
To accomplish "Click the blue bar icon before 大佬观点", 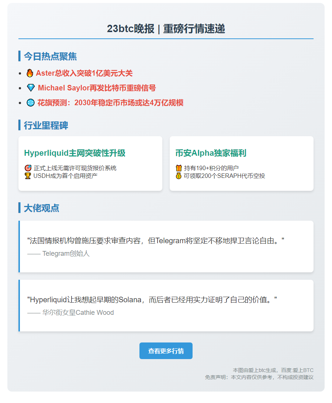I will tap(20, 208).
